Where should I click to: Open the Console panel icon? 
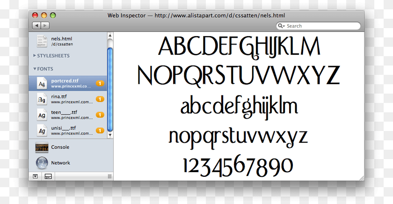tap(42, 147)
